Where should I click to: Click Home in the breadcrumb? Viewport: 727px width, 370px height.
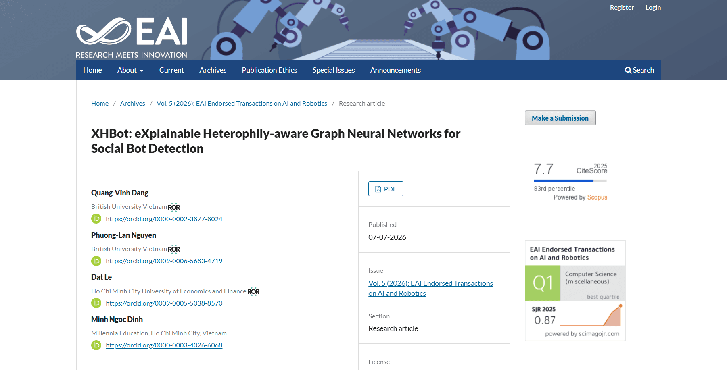[x=100, y=104]
